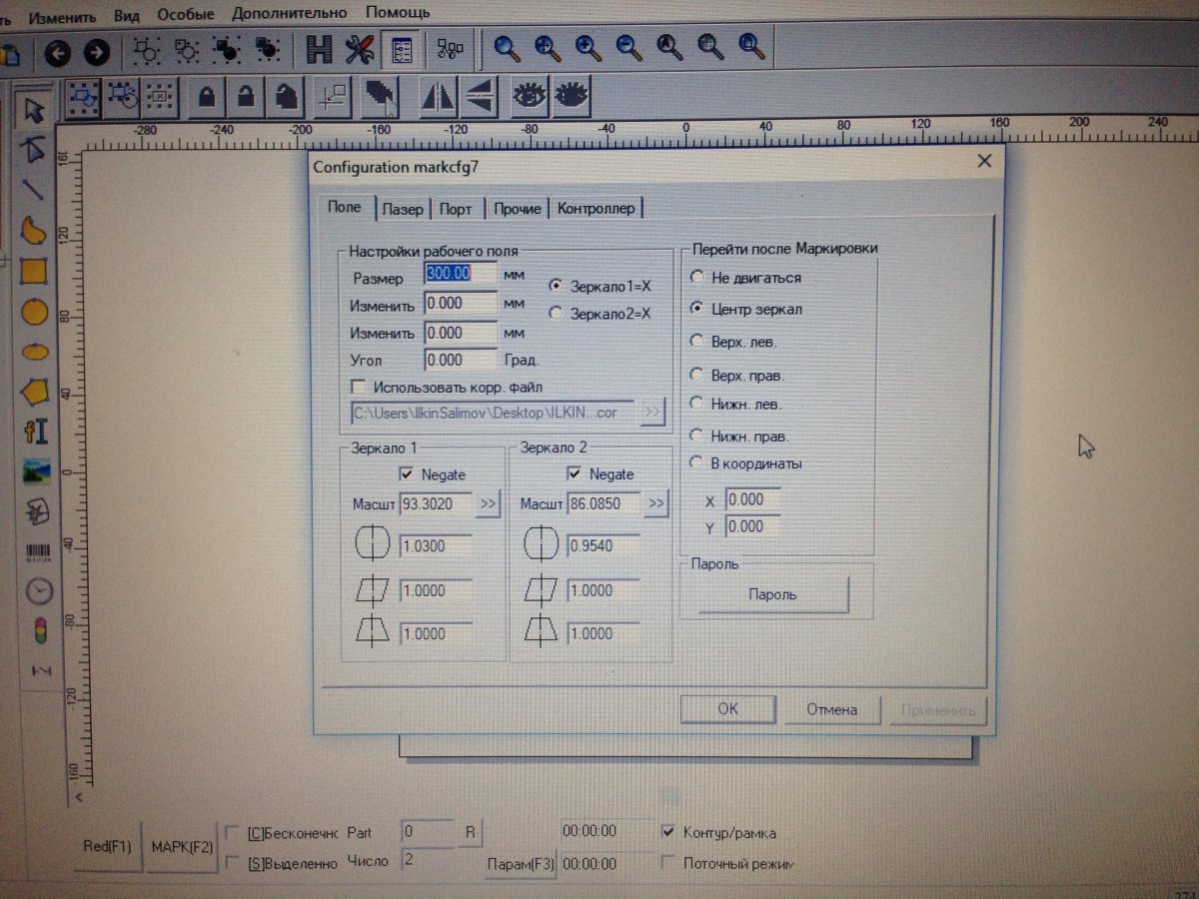The image size is (1199, 899).
Task: Enable the Использовать корр. файл checkbox
Action: tap(358, 387)
